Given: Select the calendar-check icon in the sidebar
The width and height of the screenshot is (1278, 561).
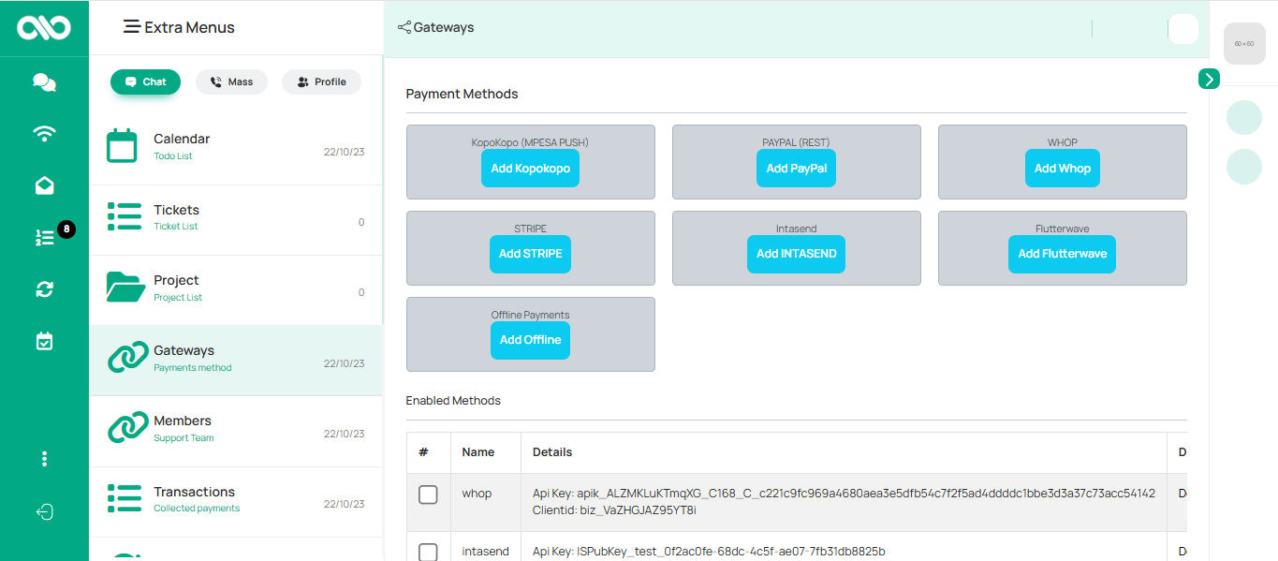Looking at the screenshot, I should coord(43,341).
